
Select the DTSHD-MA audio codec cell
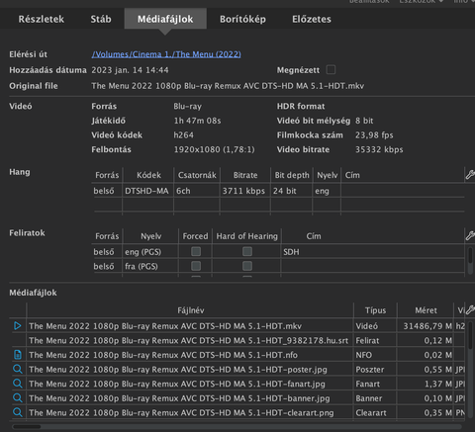pyautogui.click(x=147, y=191)
